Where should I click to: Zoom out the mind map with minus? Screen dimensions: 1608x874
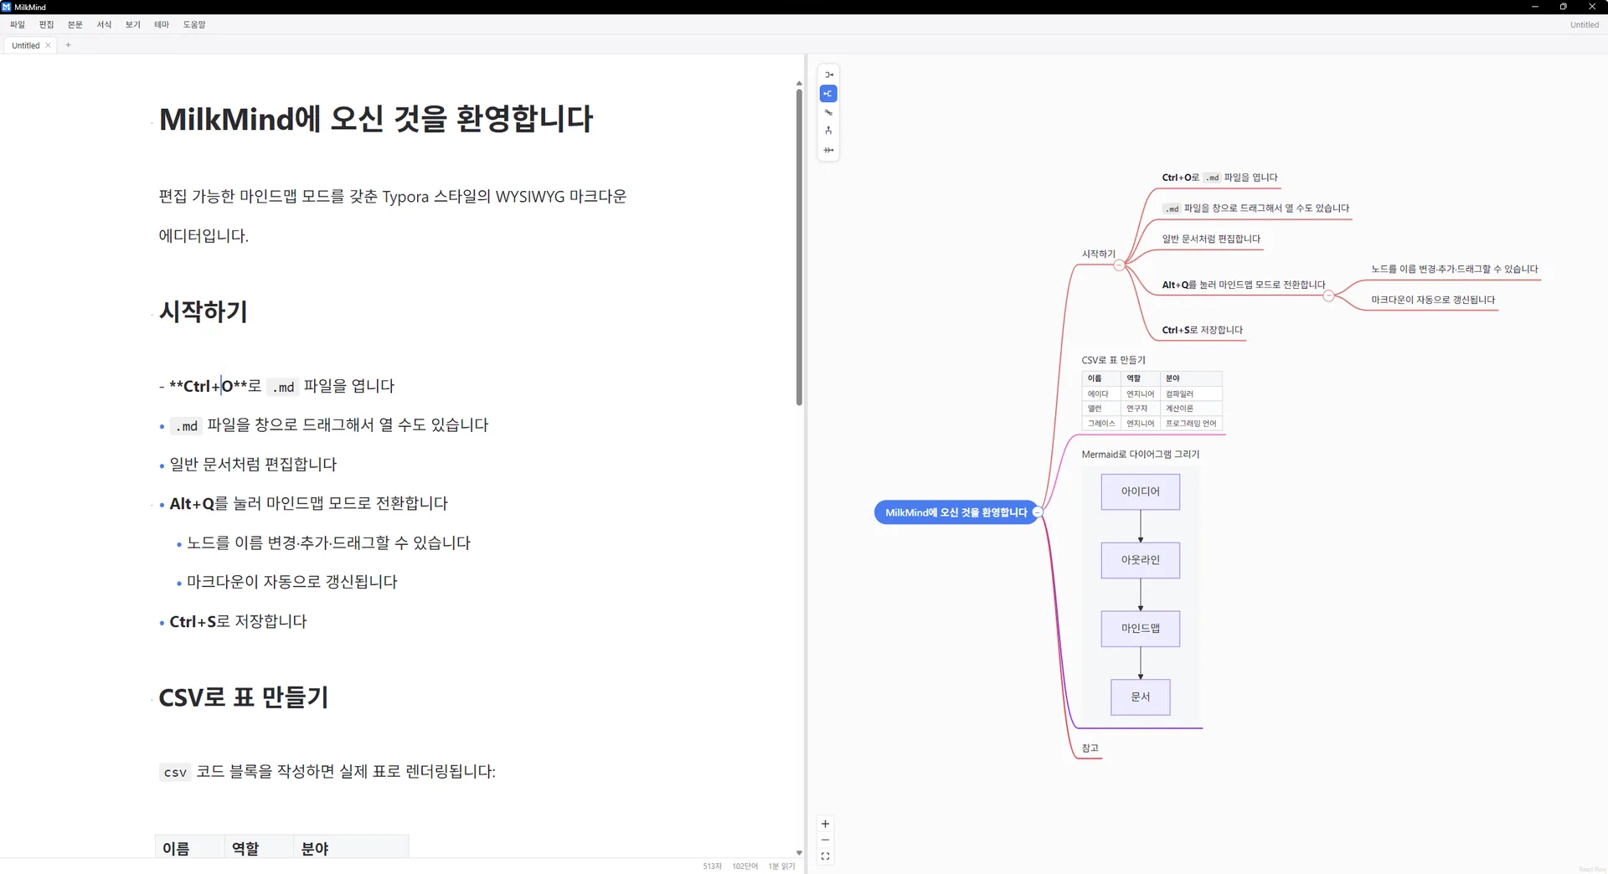[825, 840]
